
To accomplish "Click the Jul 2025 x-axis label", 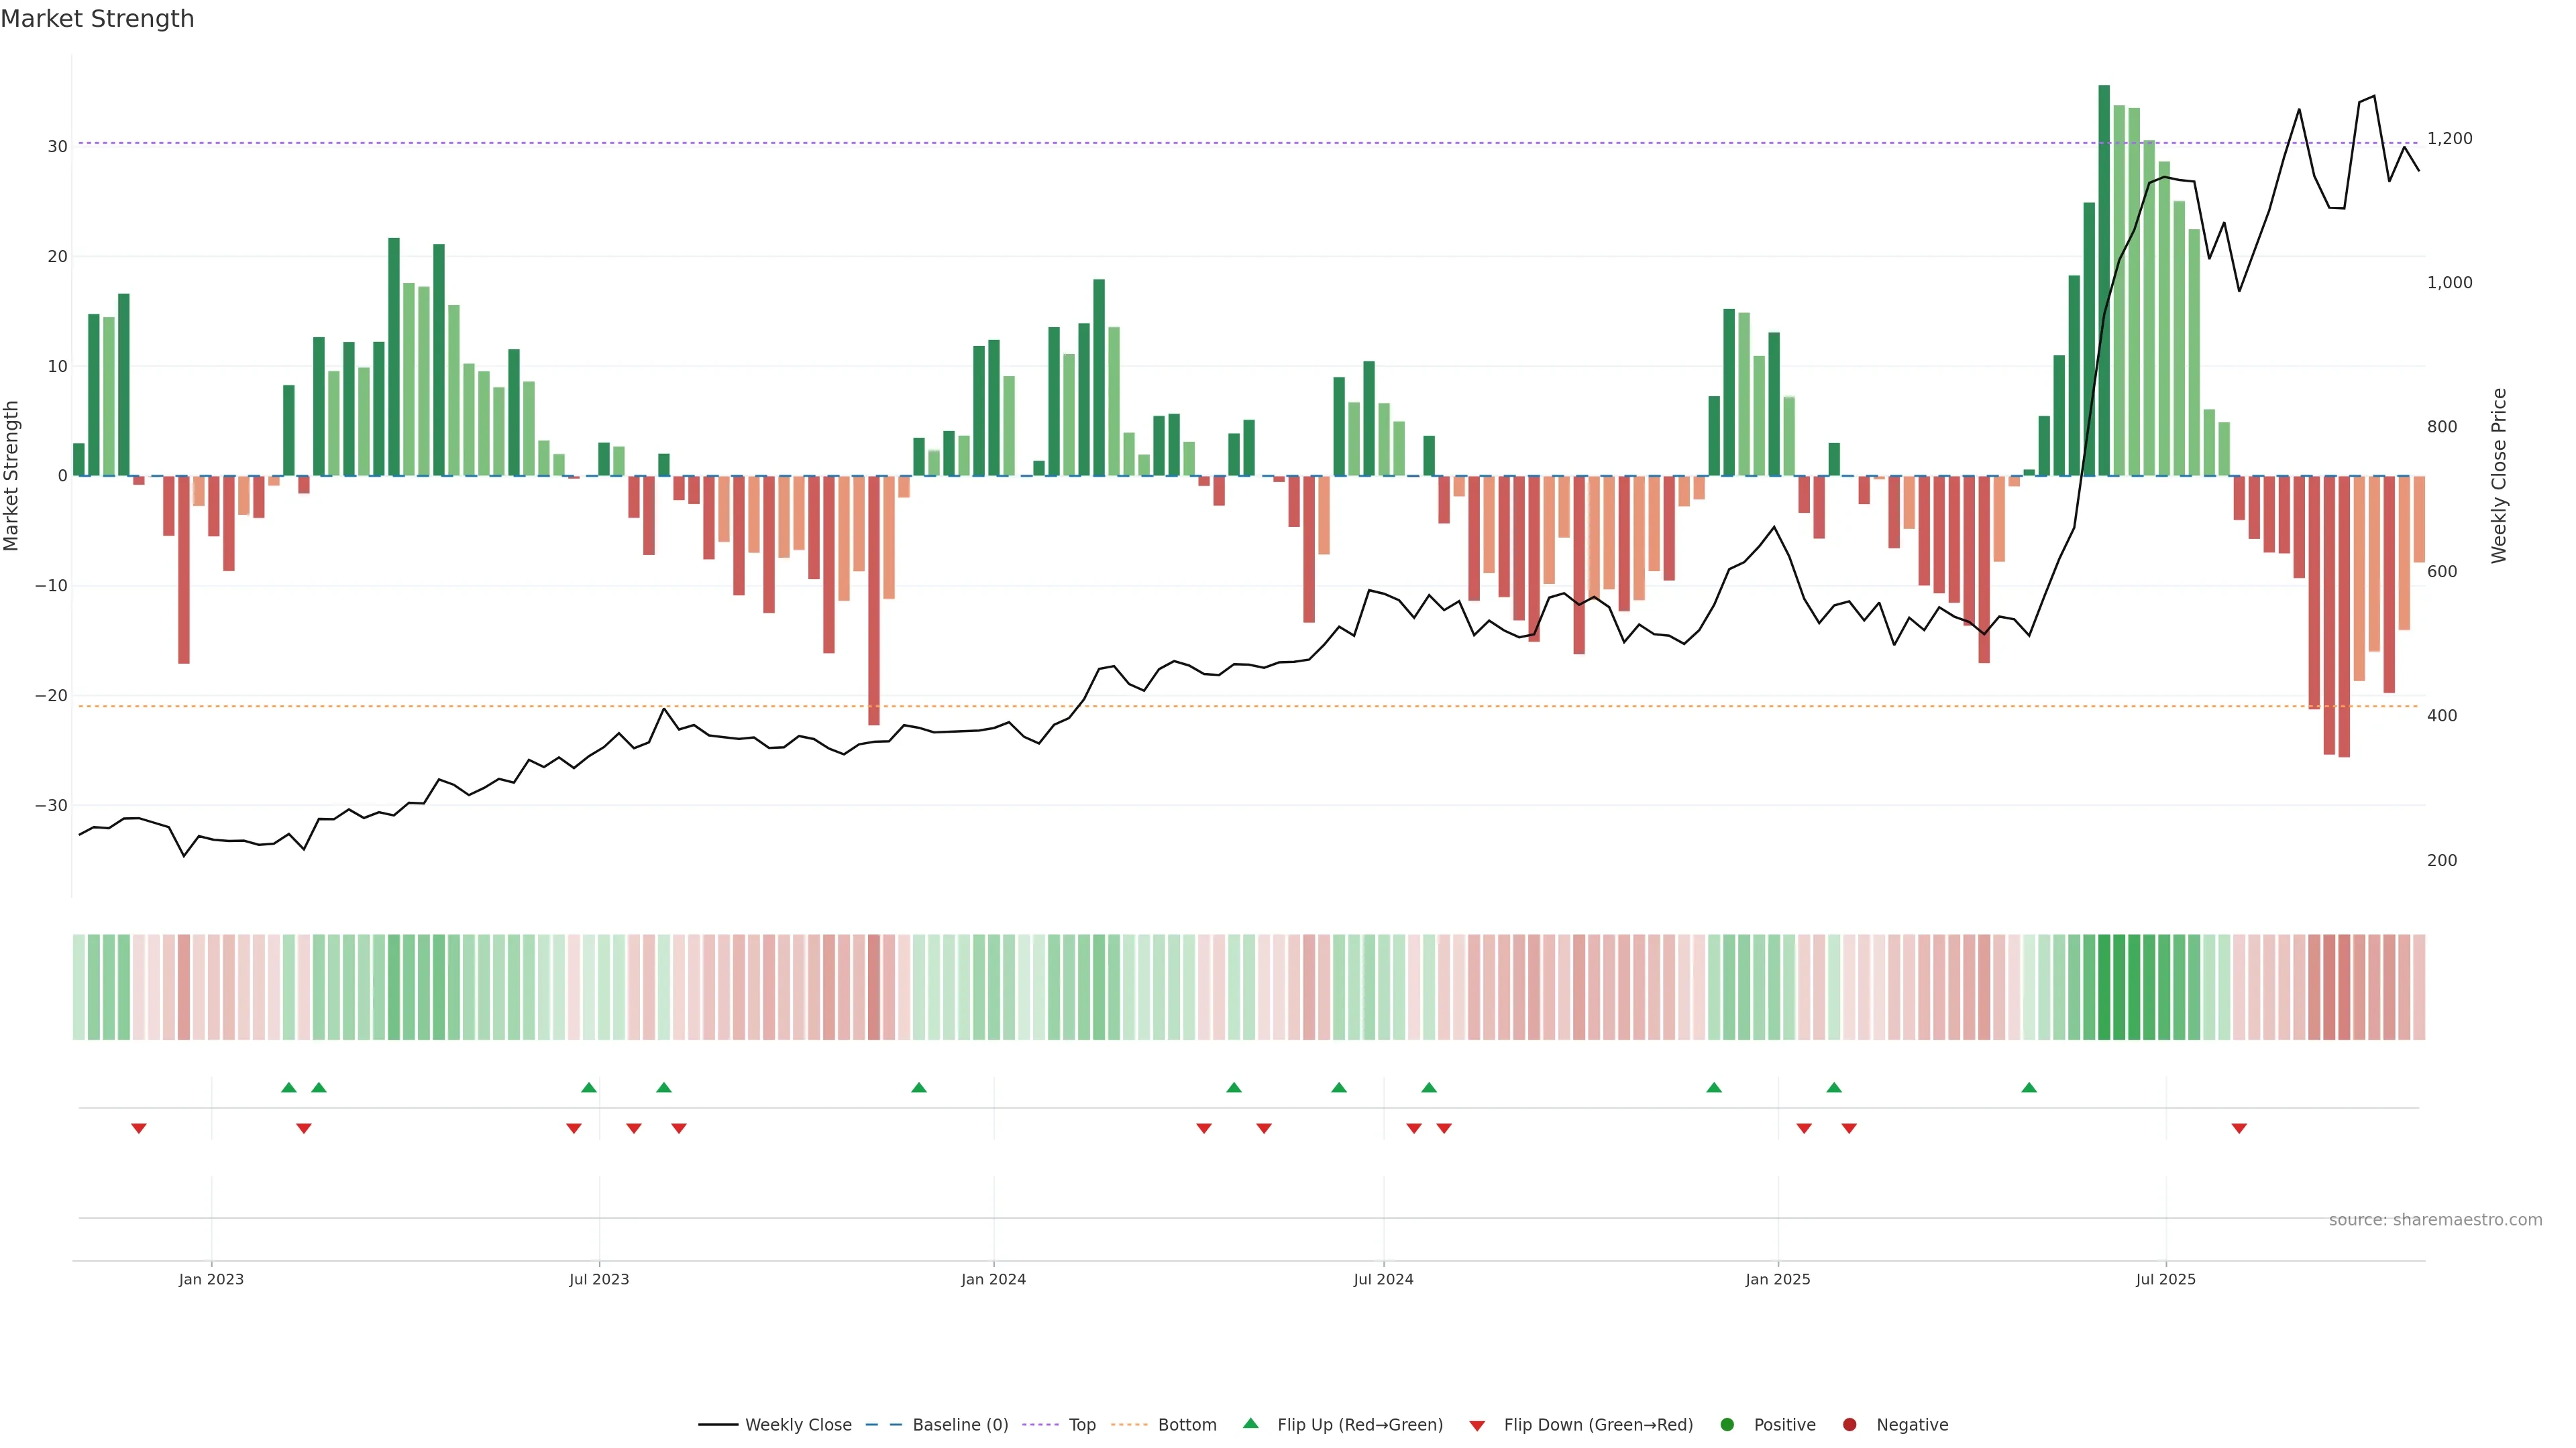I will coord(2165,1279).
